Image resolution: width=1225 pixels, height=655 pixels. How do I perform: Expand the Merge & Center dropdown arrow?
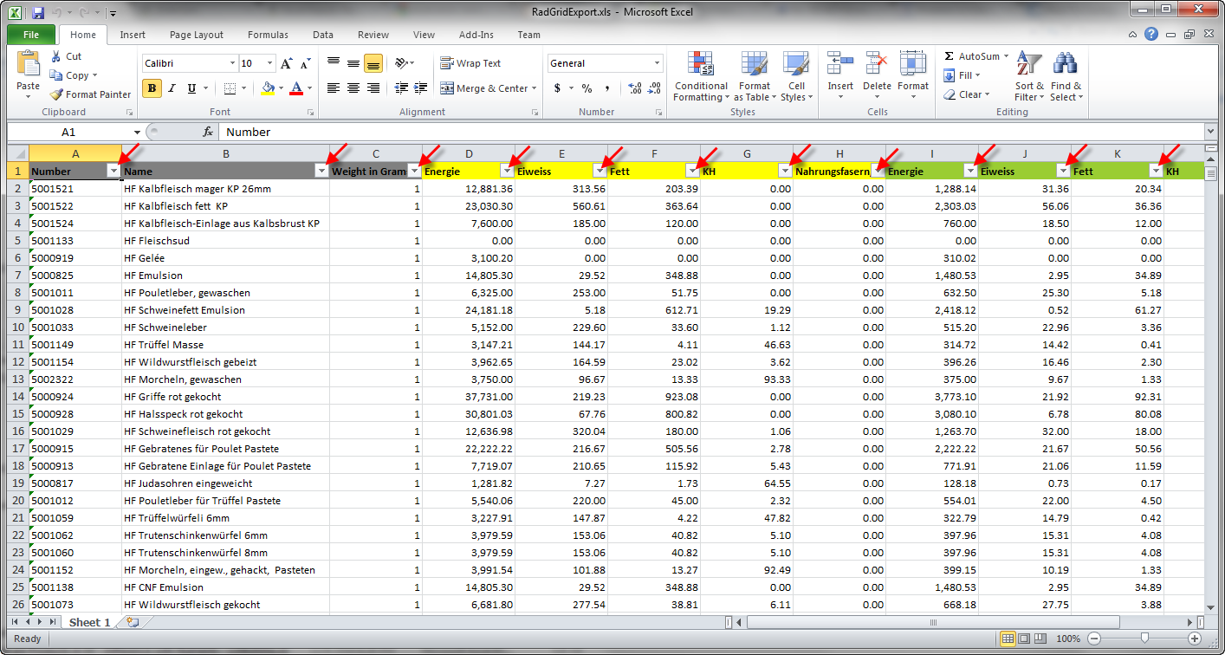coord(535,88)
